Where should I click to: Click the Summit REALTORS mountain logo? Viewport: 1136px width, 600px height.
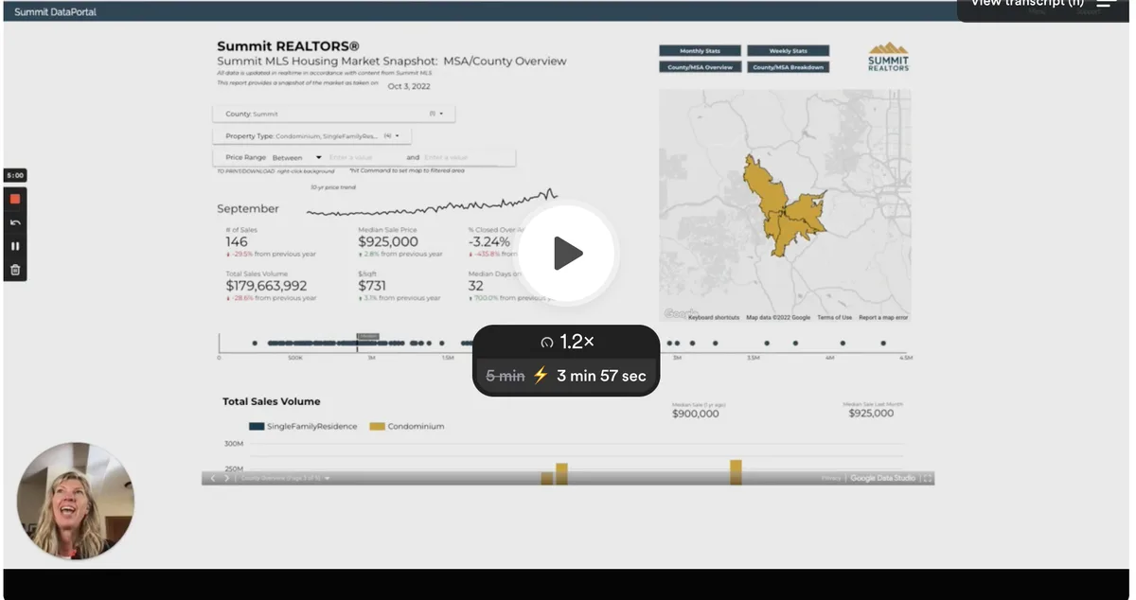click(x=888, y=57)
